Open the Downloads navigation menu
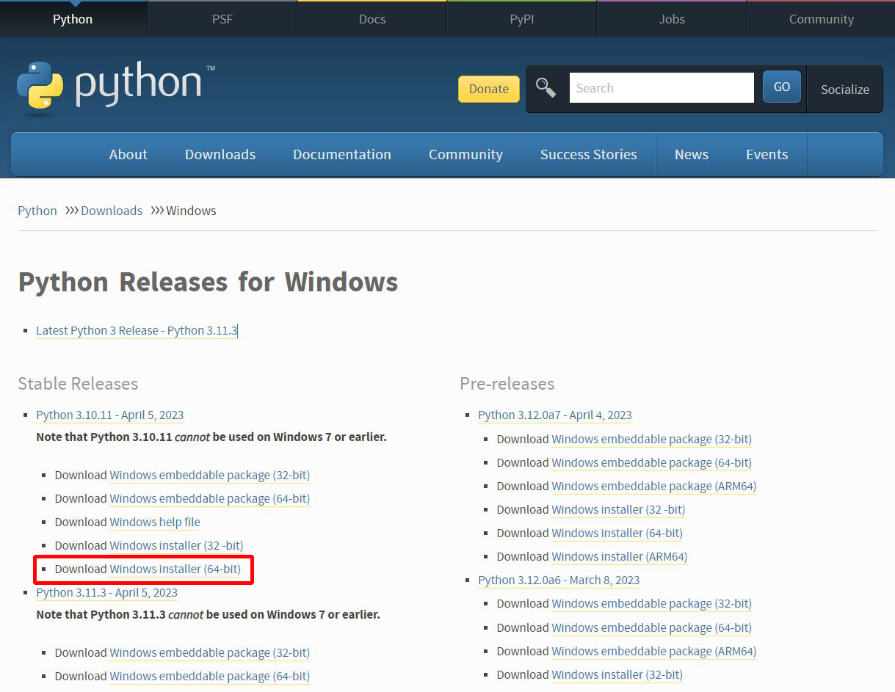 [220, 155]
